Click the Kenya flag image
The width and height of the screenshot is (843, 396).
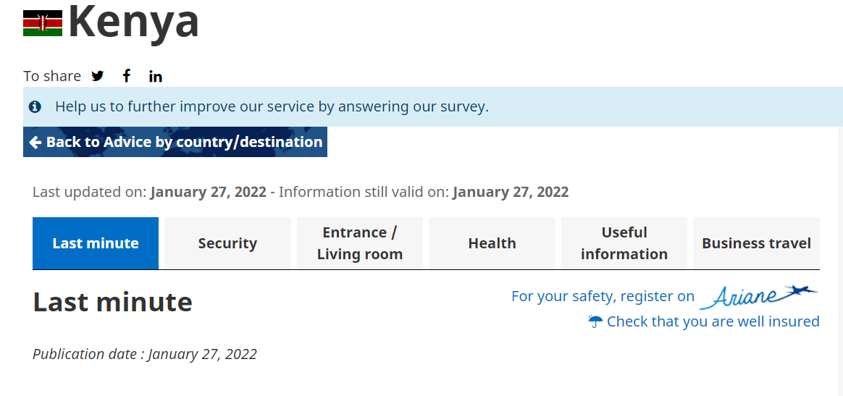tap(43, 23)
